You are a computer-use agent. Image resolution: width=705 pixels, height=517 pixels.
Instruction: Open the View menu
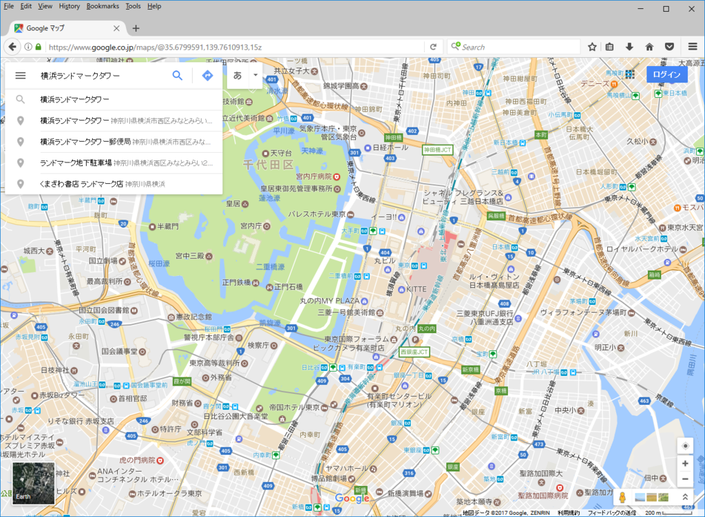(45, 6)
